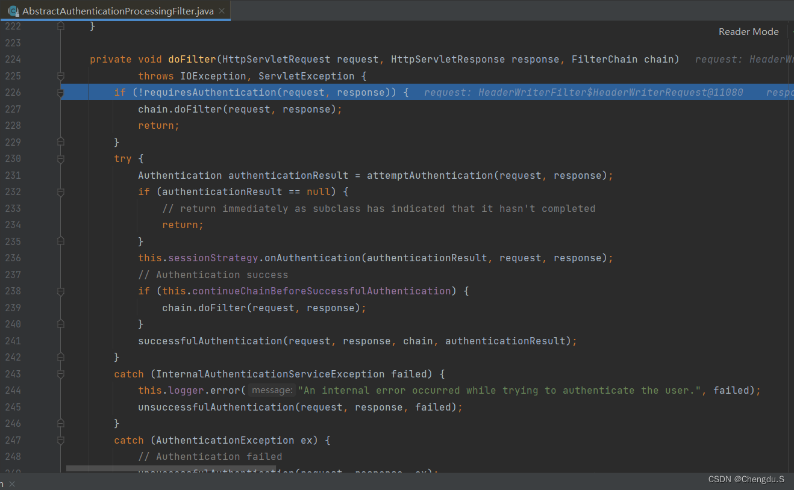Viewport: 794px width, 490px height.
Task: Select the AbstractAuthenticationProcessingFilter.java editor tab
Action: (x=115, y=11)
